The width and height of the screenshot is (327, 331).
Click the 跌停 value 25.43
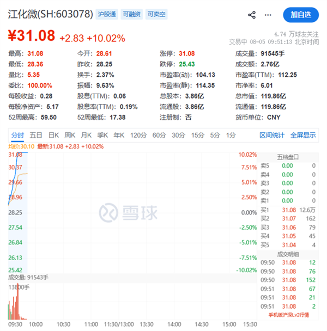186,64
